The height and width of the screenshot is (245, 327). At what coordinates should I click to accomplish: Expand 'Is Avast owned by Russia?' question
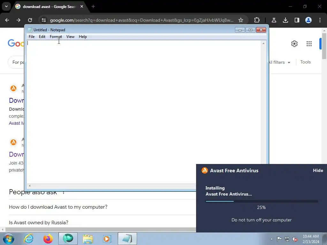point(102,222)
